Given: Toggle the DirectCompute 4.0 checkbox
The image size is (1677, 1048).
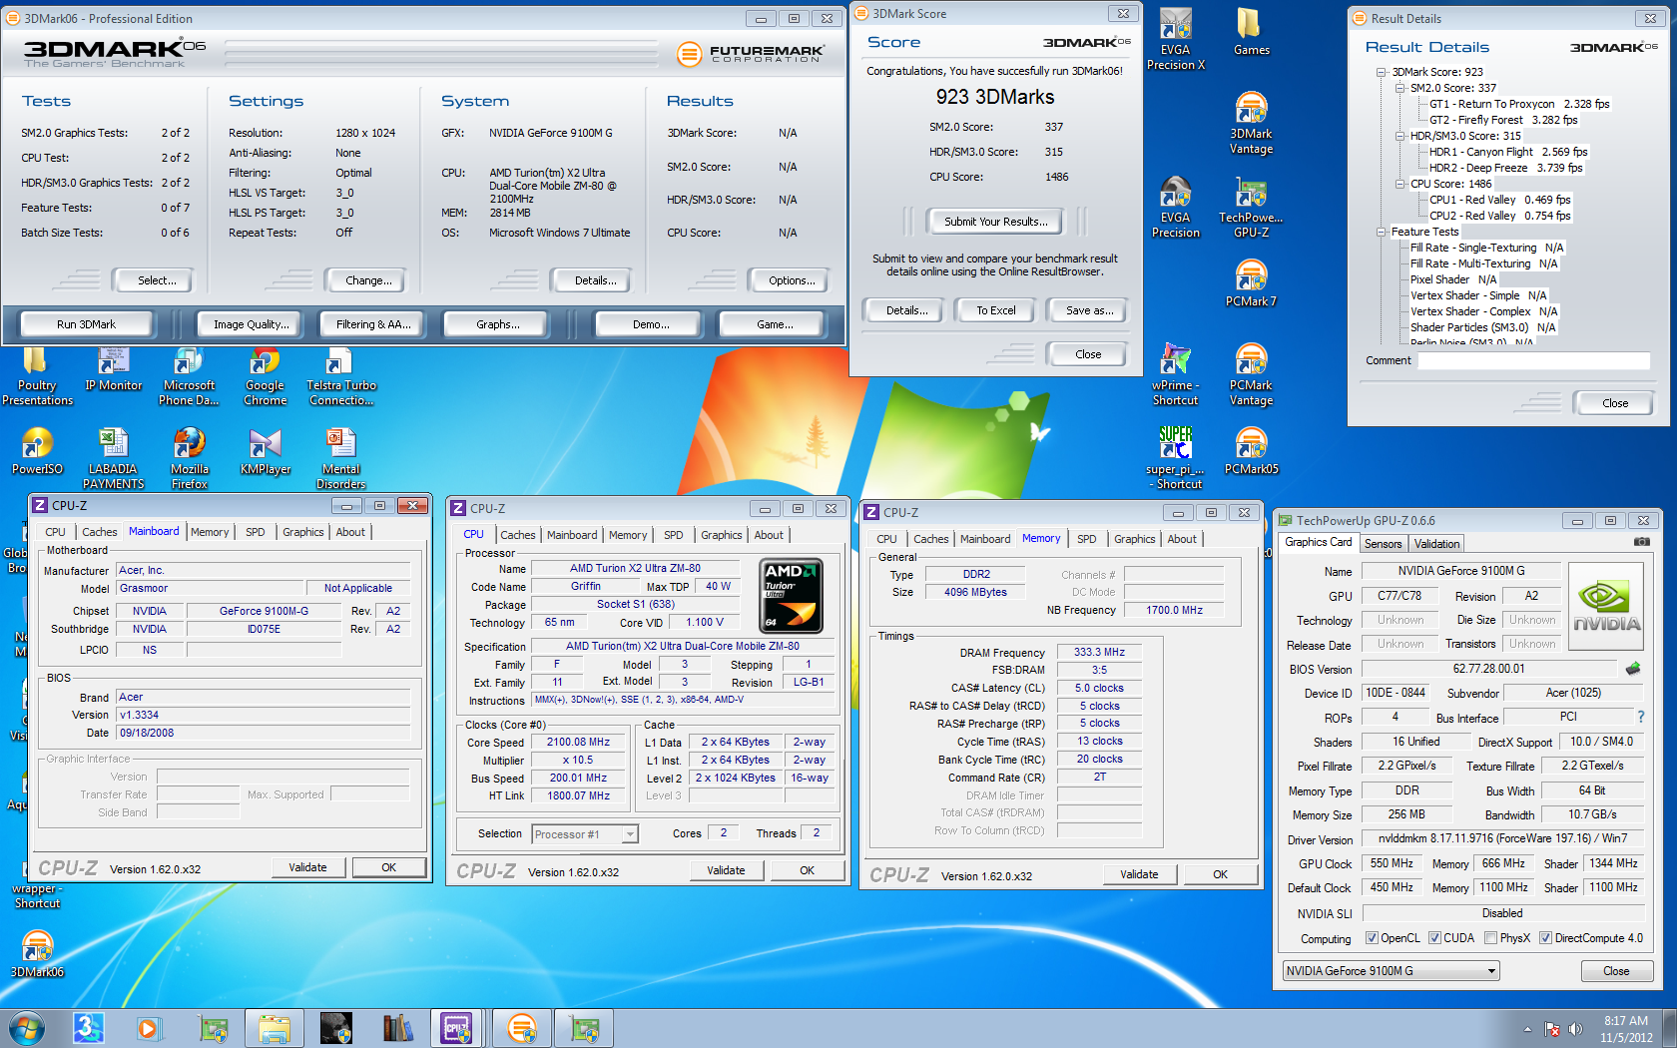Looking at the screenshot, I should [x=1545, y=938].
